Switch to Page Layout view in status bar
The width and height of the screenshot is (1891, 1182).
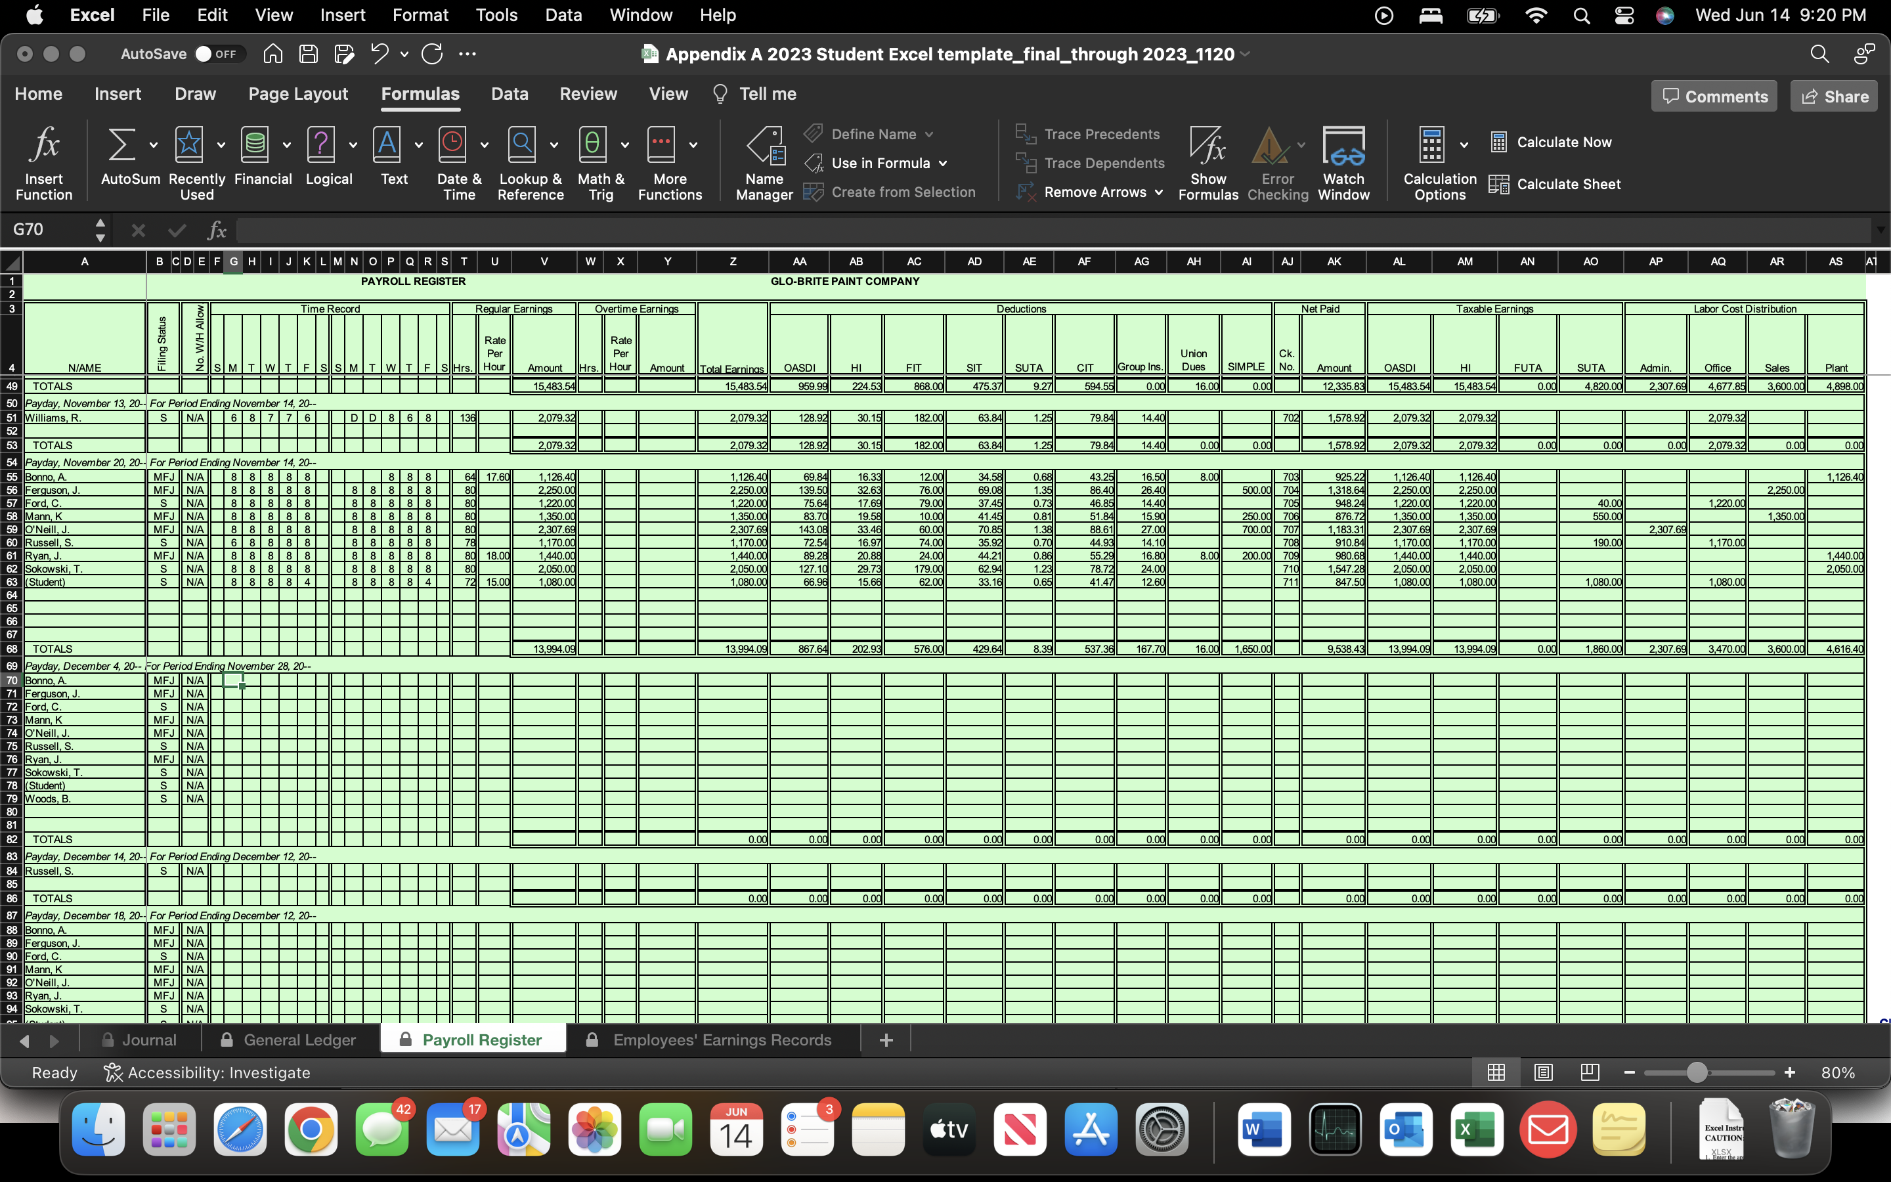(x=1543, y=1072)
